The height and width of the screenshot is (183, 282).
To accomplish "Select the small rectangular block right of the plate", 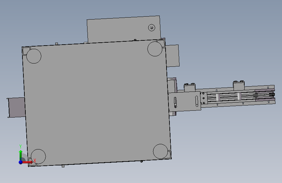I will [172, 56].
